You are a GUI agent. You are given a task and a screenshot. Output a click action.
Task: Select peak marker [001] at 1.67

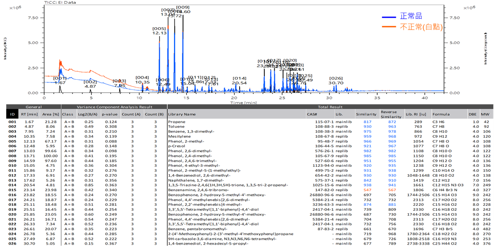point(60,81)
